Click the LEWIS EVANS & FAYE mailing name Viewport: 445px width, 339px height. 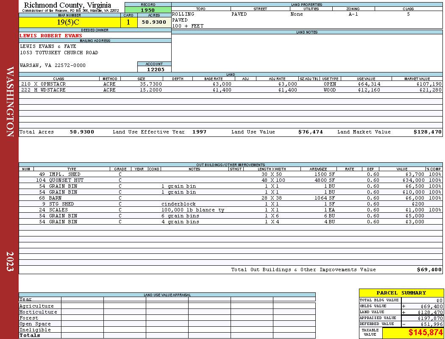pos(48,46)
